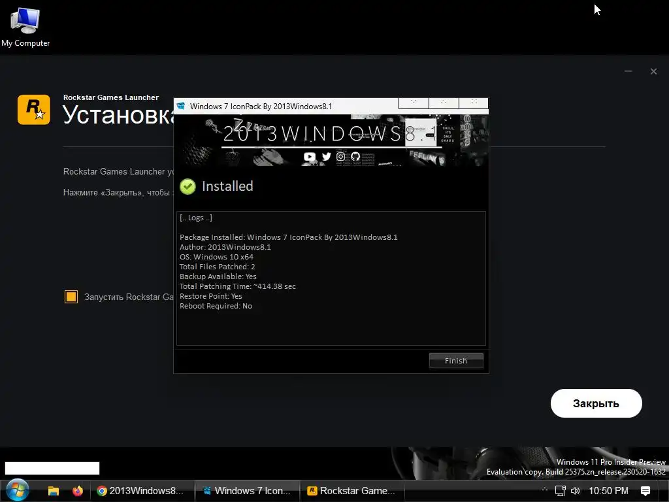Click the 2013WINDOWS8.1 banner image

click(x=331, y=140)
